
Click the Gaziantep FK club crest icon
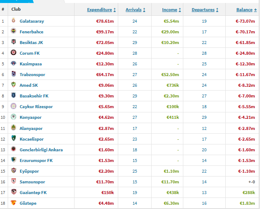(x=13, y=192)
